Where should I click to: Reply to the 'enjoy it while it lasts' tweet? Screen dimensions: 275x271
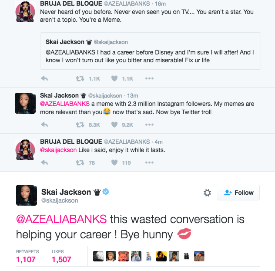click(44, 163)
